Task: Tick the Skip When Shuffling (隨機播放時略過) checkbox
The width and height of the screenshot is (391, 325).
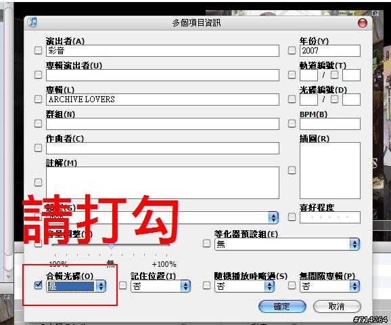Action: (206, 285)
